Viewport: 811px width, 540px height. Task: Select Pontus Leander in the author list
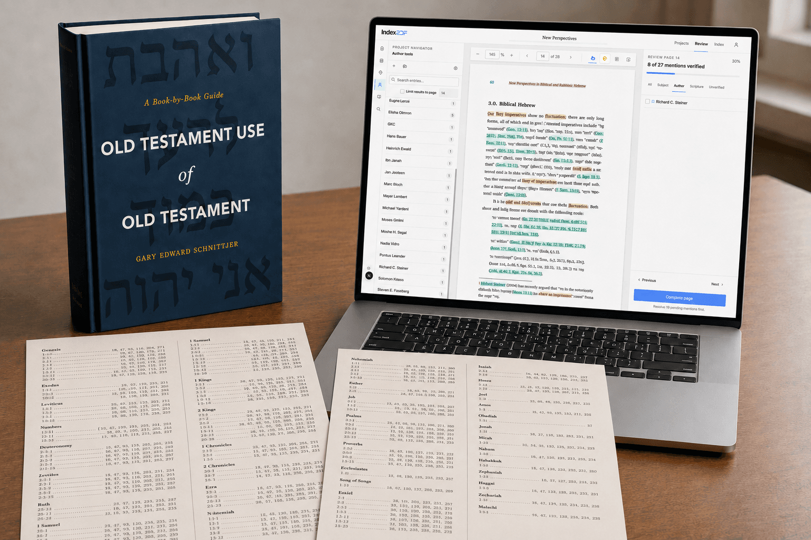point(412,257)
